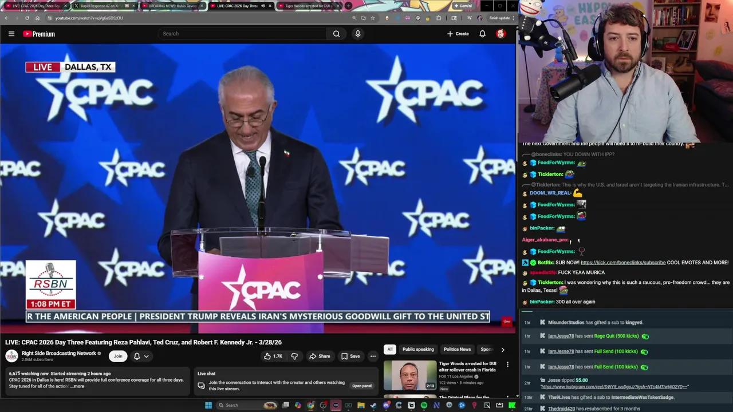Screen dimensions: 733x412
Task: Click the Windows taskbar search box
Action: click(x=247, y=405)
